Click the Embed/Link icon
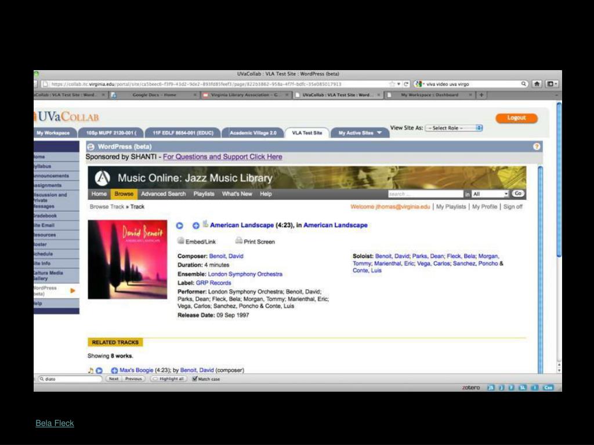The image size is (594, 445). click(181, 240)
